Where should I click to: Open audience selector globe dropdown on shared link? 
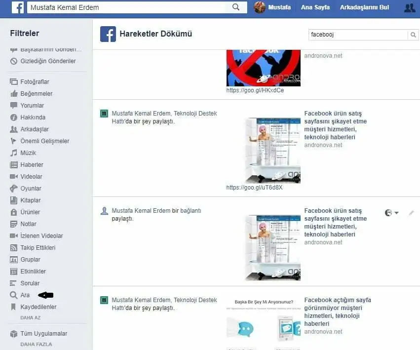391,213
